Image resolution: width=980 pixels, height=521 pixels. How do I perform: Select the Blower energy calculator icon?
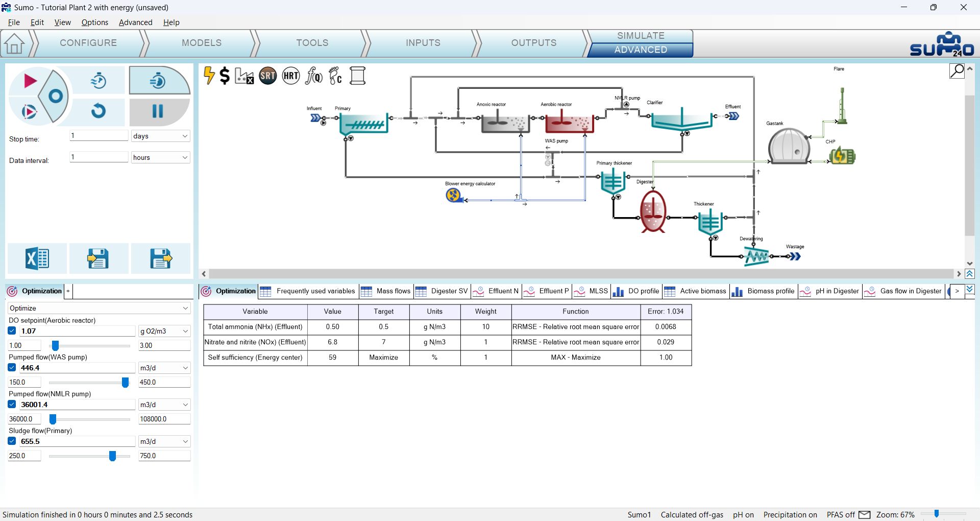[453, 195]
